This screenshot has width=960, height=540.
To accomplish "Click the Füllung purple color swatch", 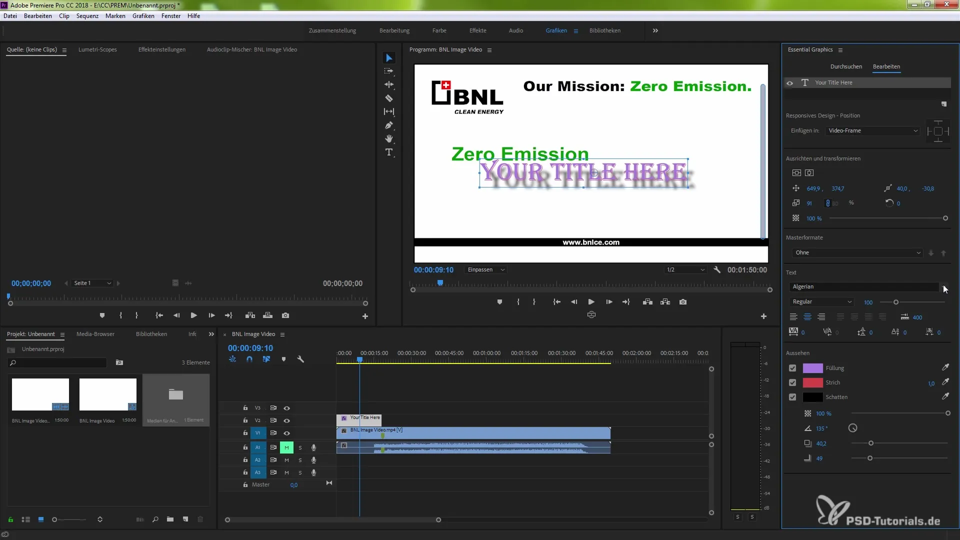I will pos(812,368).
